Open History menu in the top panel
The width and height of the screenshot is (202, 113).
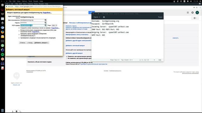(24, 1)
